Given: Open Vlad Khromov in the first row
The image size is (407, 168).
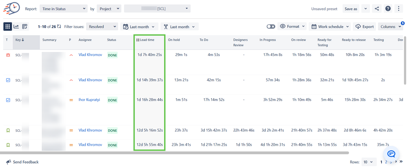Looking at the screenshot, I should (x=90, y=55).
